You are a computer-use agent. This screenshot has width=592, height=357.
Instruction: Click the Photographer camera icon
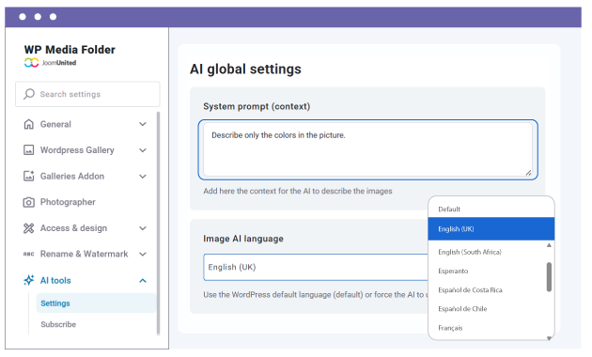pyautogui.click(x=29, y=202)
